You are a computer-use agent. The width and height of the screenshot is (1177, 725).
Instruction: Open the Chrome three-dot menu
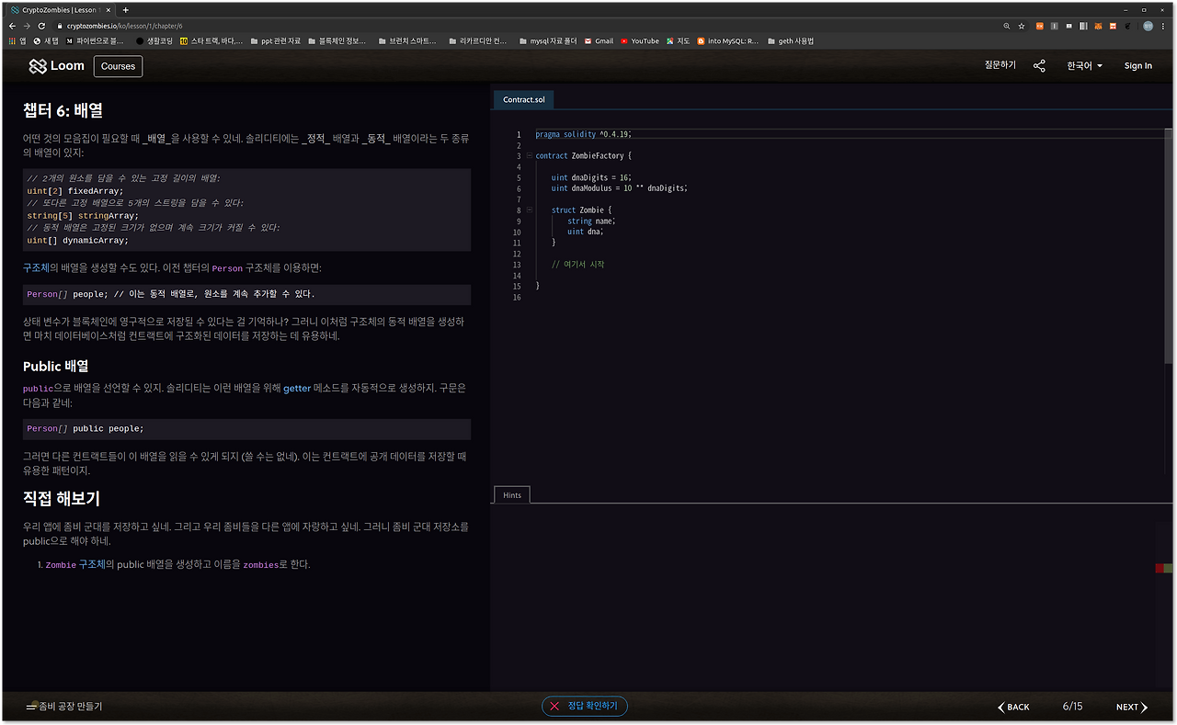(x=1165, y=26)
